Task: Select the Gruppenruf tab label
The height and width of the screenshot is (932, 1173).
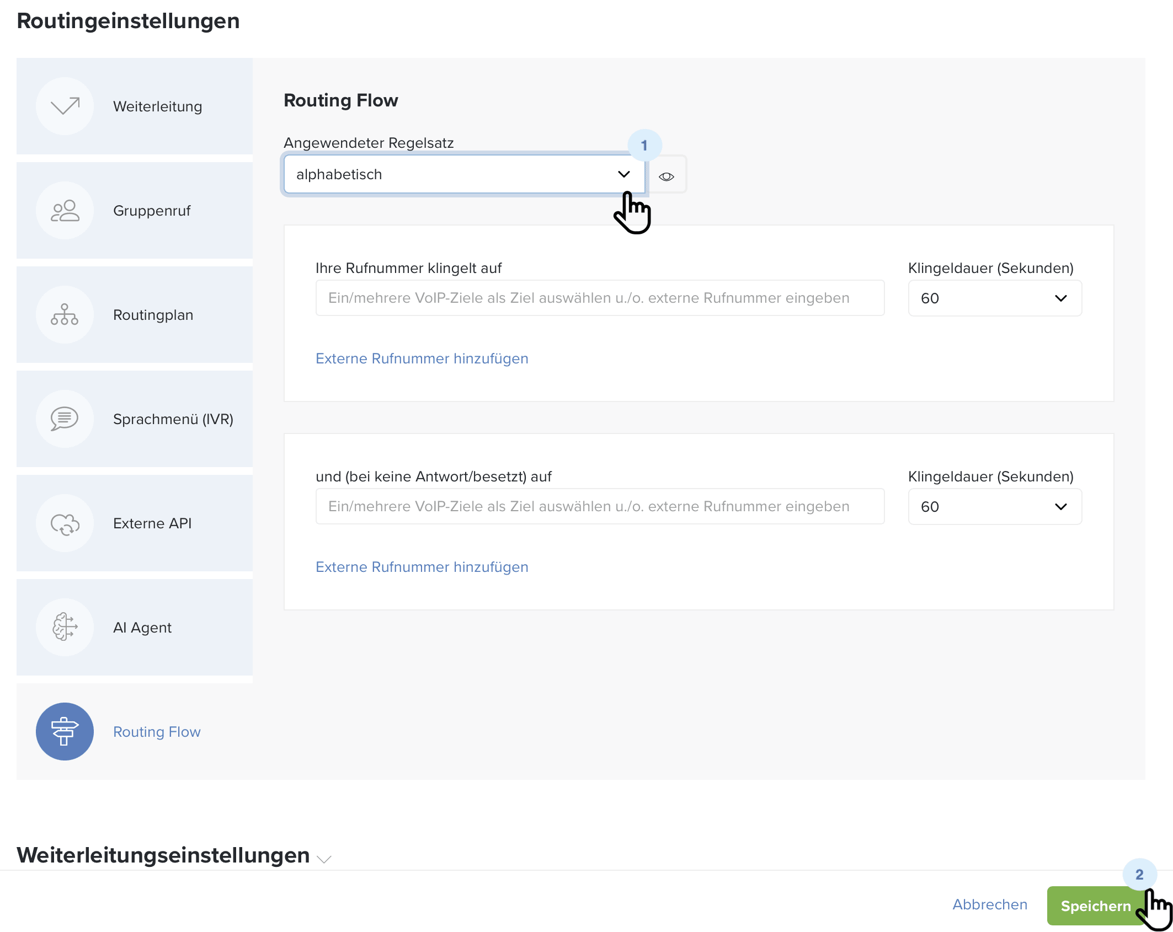Action: (x=152, y=211)
